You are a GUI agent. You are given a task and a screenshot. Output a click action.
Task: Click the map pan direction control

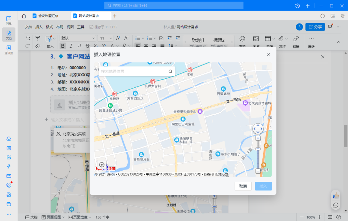tap(258, 129)
